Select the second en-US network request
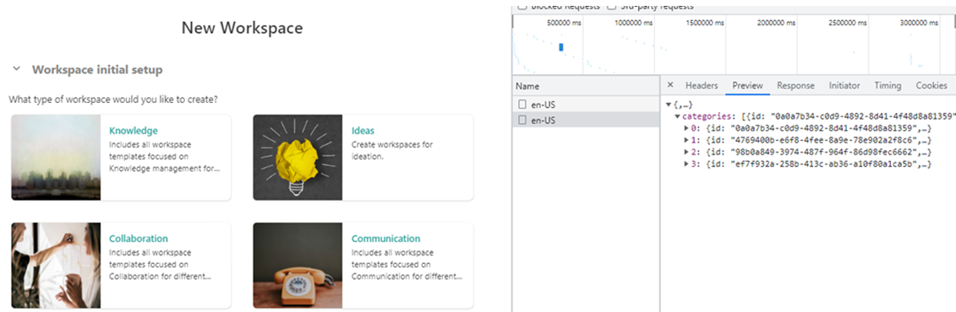 tap(585, 121)
